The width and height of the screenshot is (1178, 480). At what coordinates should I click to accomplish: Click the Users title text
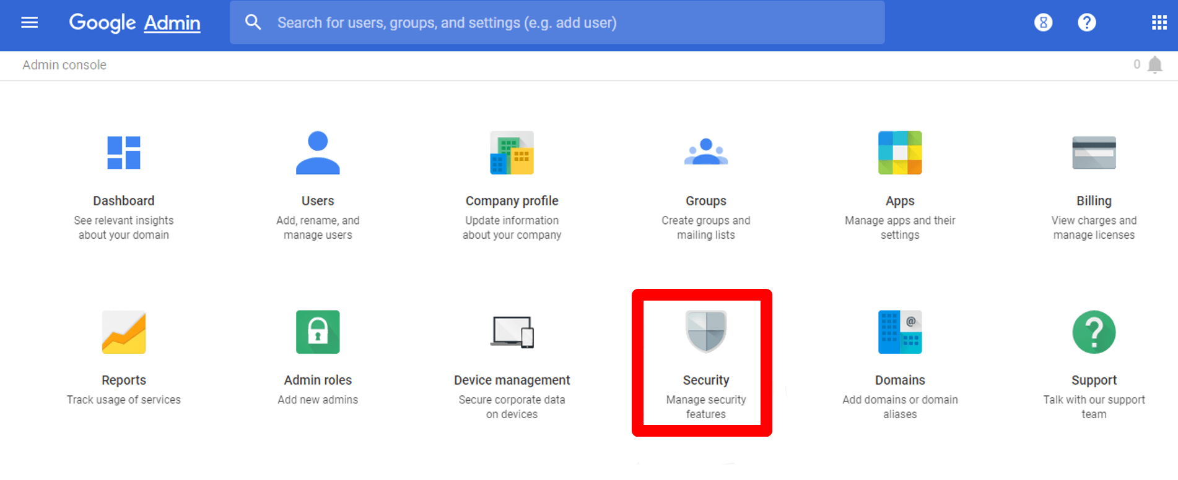pos(318,201)
